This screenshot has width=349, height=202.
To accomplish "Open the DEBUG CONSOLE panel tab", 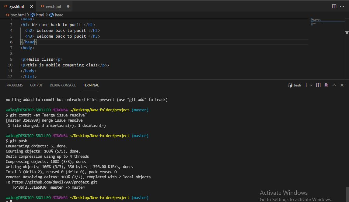I will pos(63,85).
